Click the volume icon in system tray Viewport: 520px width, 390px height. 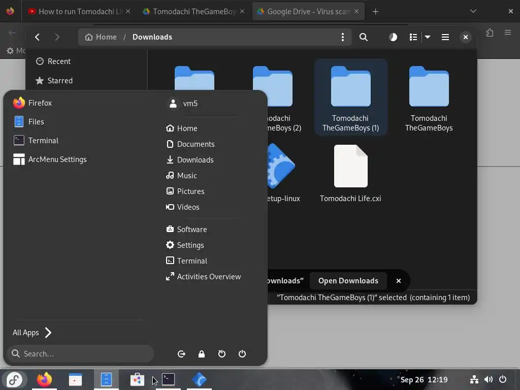pyautogui.click(x=488, y=379)
